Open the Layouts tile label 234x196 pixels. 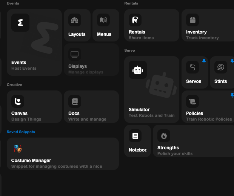[x=77, y=34]
